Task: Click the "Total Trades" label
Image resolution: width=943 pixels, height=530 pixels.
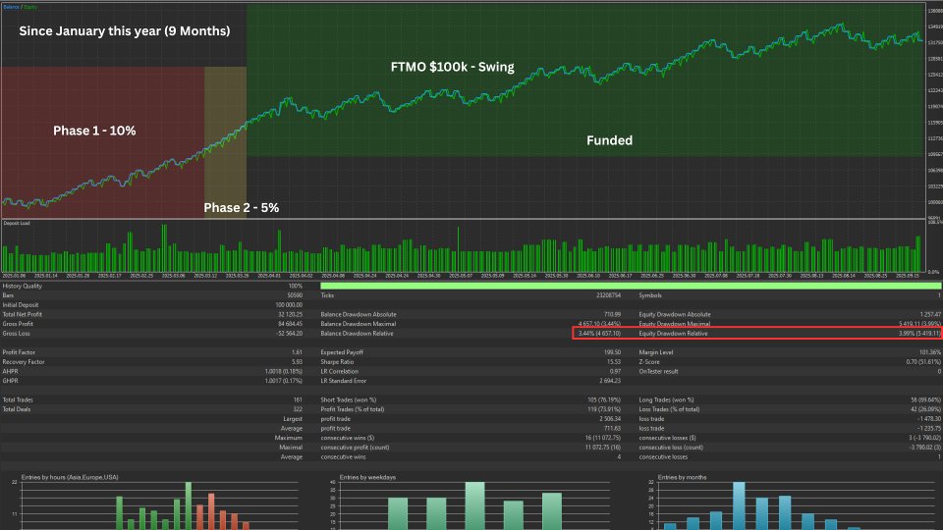Action: (x=18, y=400)
